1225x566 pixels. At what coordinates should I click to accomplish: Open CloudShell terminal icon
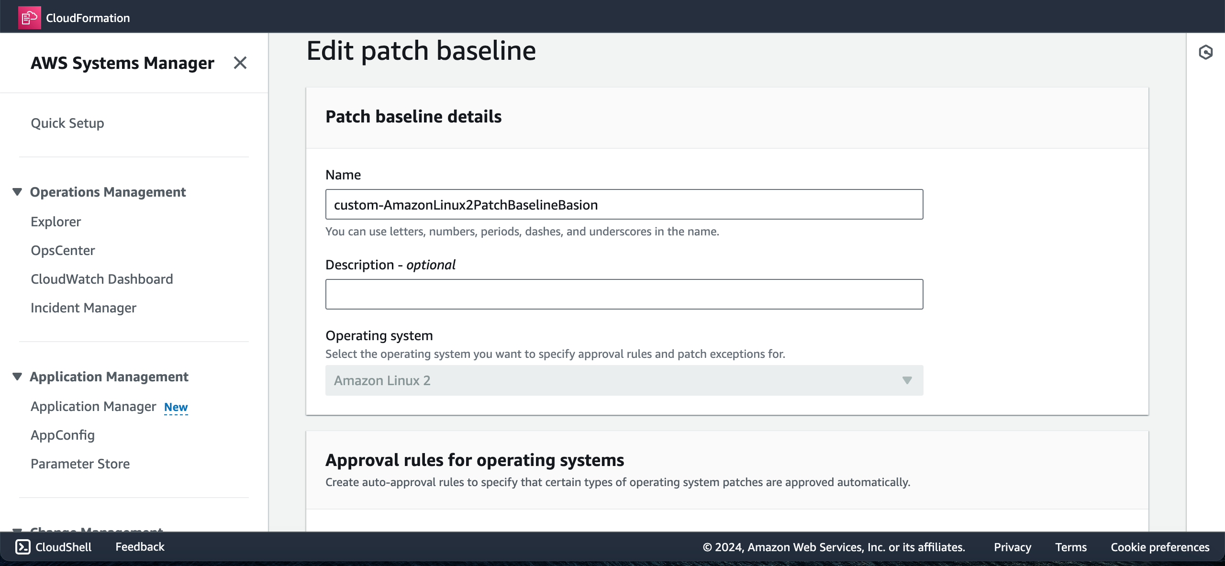pyautogui.click(x=23, y=547)
